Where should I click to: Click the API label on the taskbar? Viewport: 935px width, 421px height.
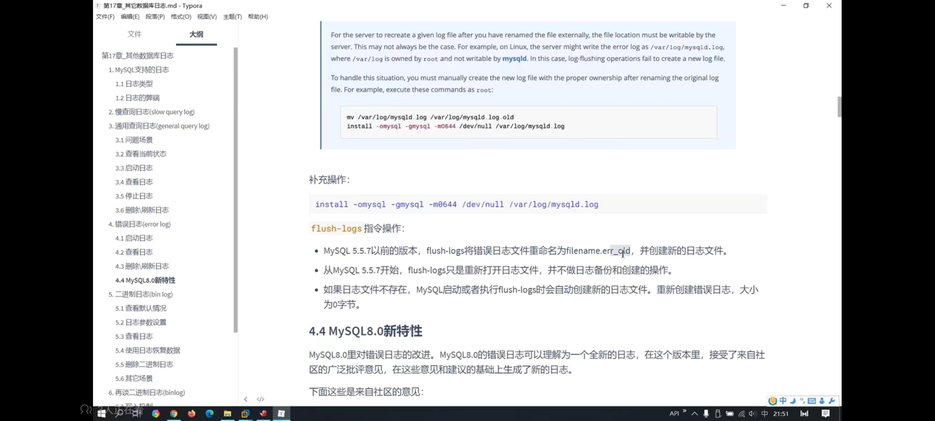[674, 413]
